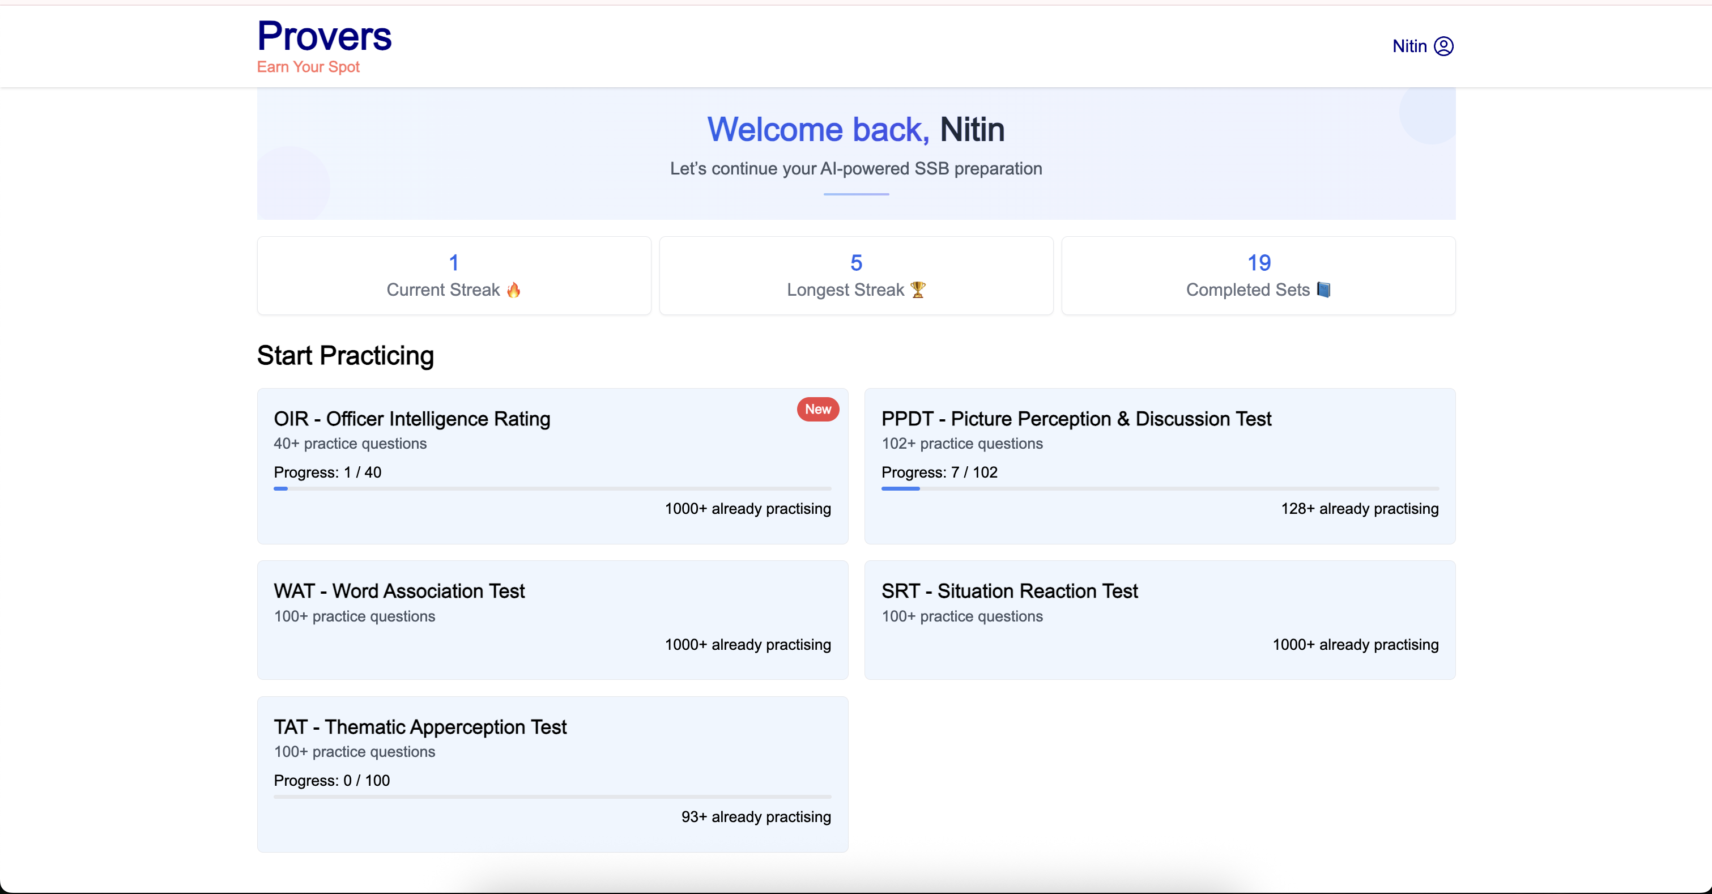Click the red New badge on OIR card

tap(817, 410)
